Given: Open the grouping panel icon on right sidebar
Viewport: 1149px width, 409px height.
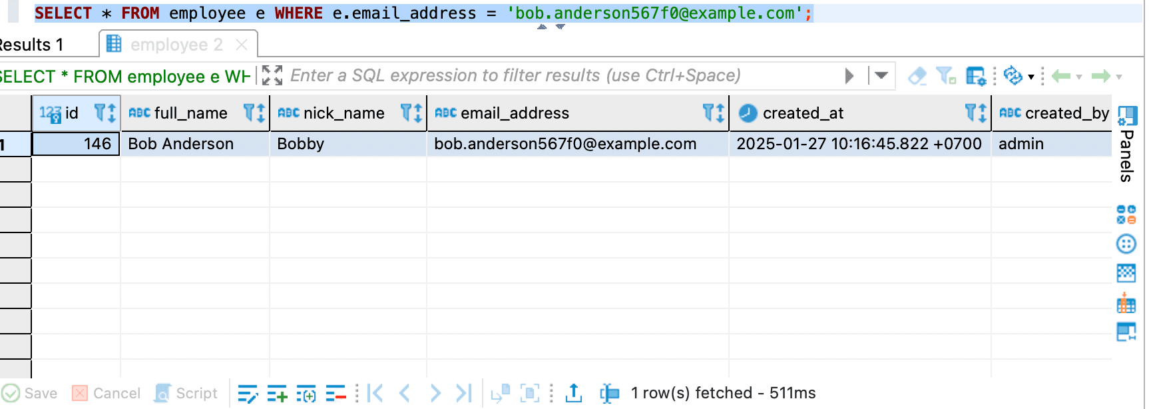Looking at the screenshot, I should [x=1126, y=214].
